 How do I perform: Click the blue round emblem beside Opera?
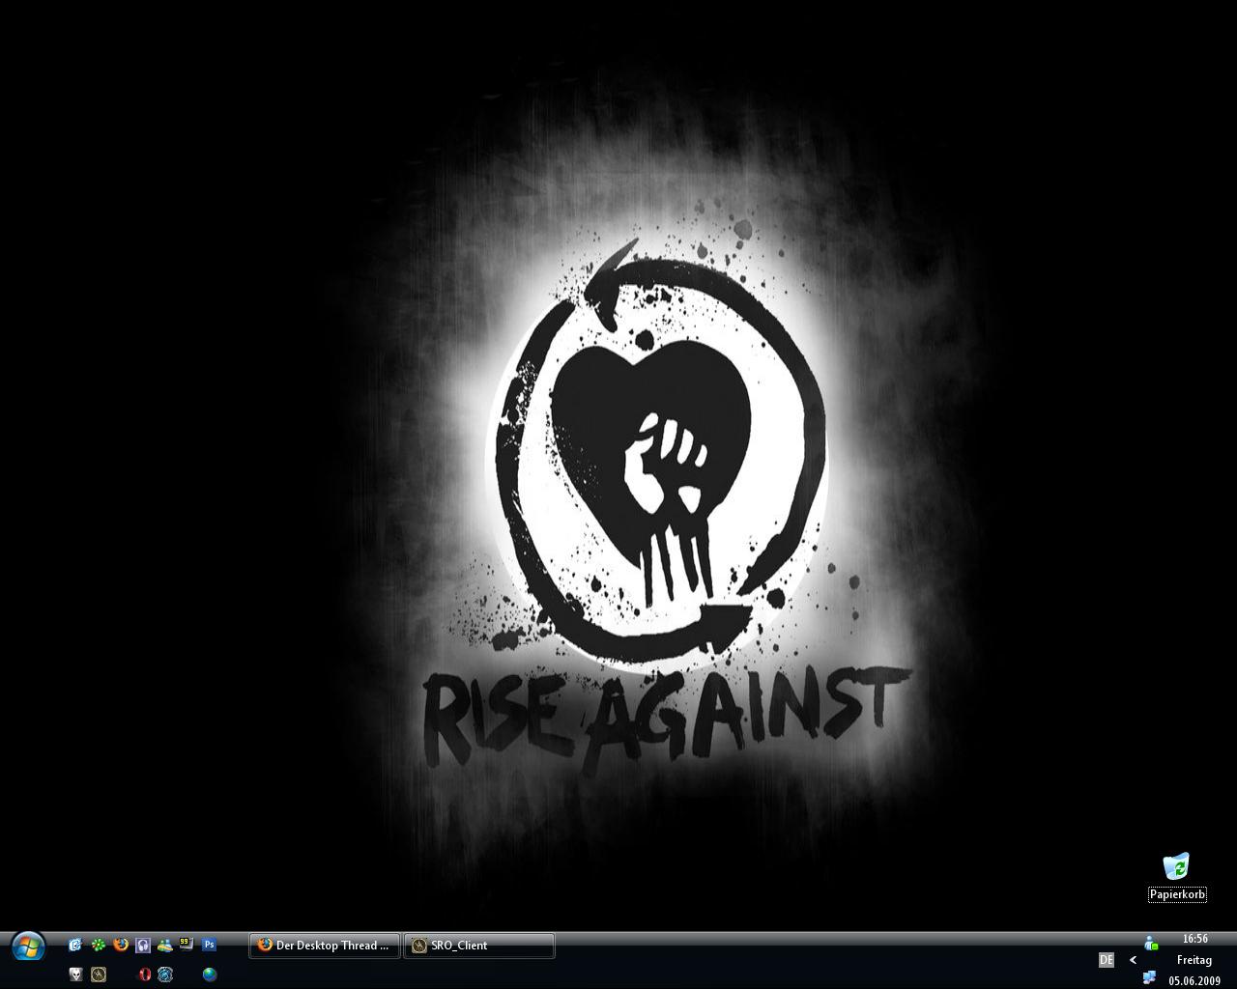pos(165,975)
